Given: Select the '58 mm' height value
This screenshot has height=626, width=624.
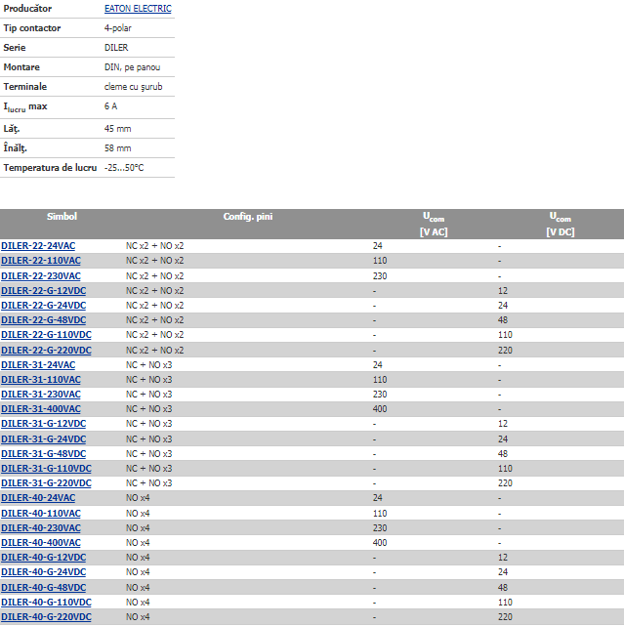Looking at the screenshot, I should (118, 148).
